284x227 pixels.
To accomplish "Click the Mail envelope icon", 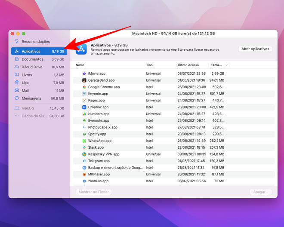I will click(17, 90).
